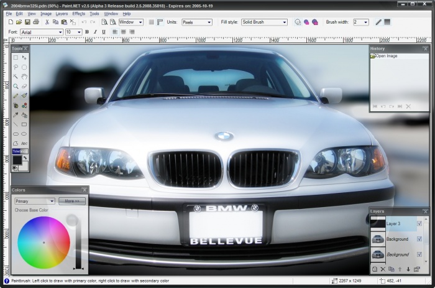Open the Brush width dropdown
The image size is (435, 288).
click(x=361, y=22)
